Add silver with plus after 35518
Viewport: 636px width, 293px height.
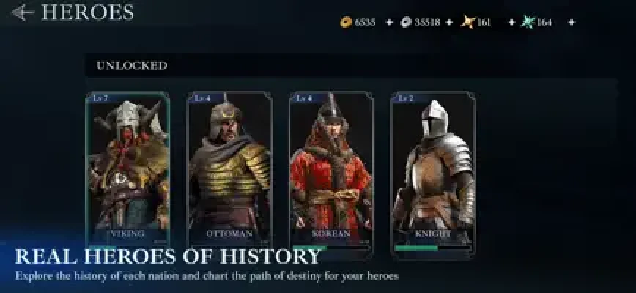[449, 23]
